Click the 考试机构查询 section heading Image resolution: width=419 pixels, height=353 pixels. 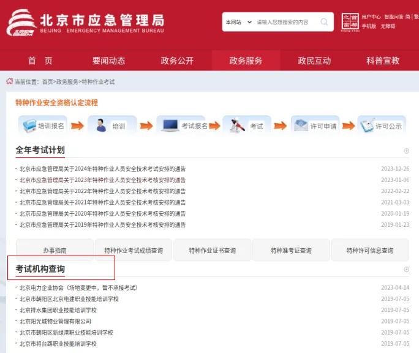click(40, 269)
